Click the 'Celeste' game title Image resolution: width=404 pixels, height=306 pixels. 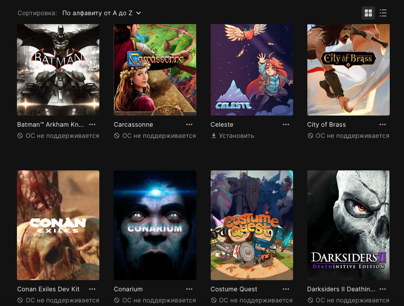point(222,124)
